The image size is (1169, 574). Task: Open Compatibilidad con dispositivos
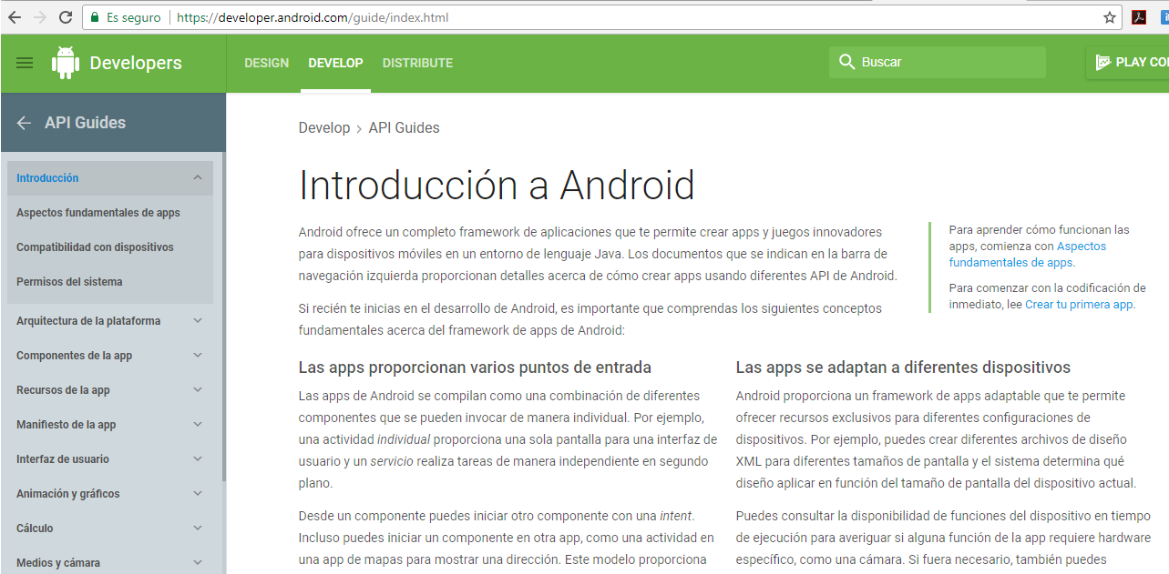(95, 247)
